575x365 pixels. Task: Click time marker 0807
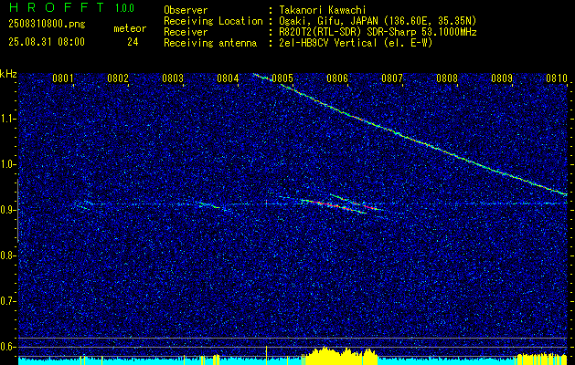[392, 78]
